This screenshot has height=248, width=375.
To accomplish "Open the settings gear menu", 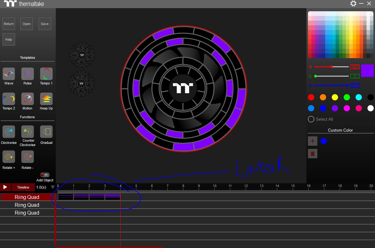I will 353,4.
